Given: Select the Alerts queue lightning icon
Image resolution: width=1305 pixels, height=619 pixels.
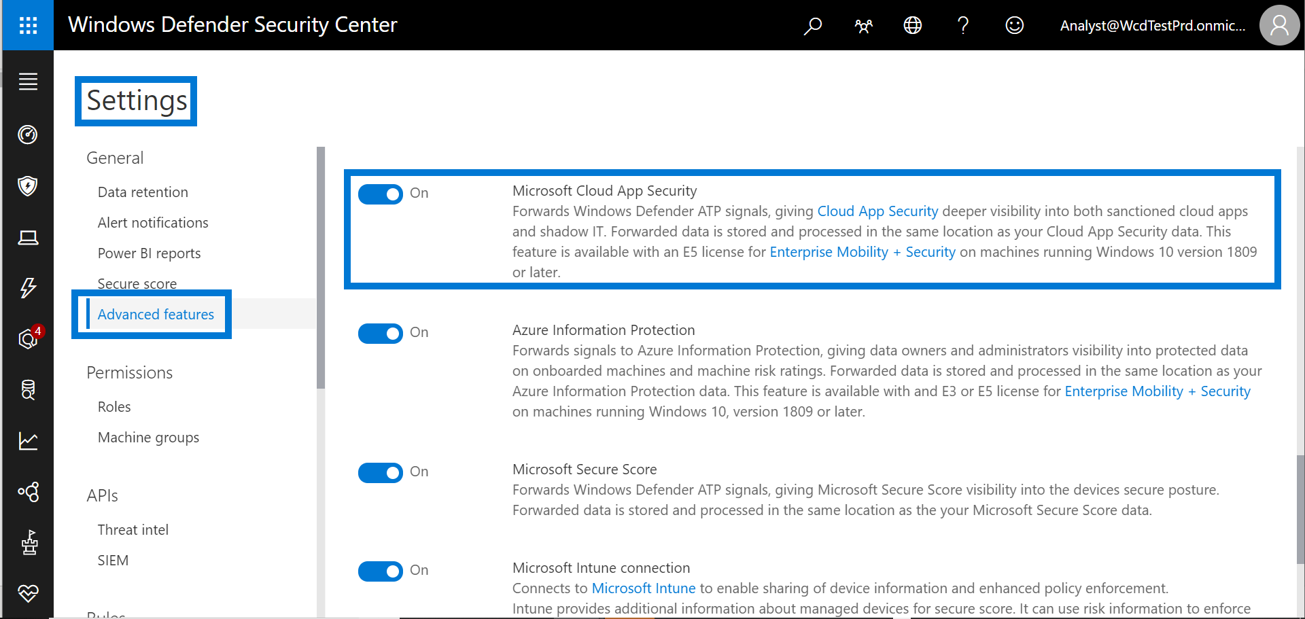Looking at the screenshot, I should pos(28,288).
